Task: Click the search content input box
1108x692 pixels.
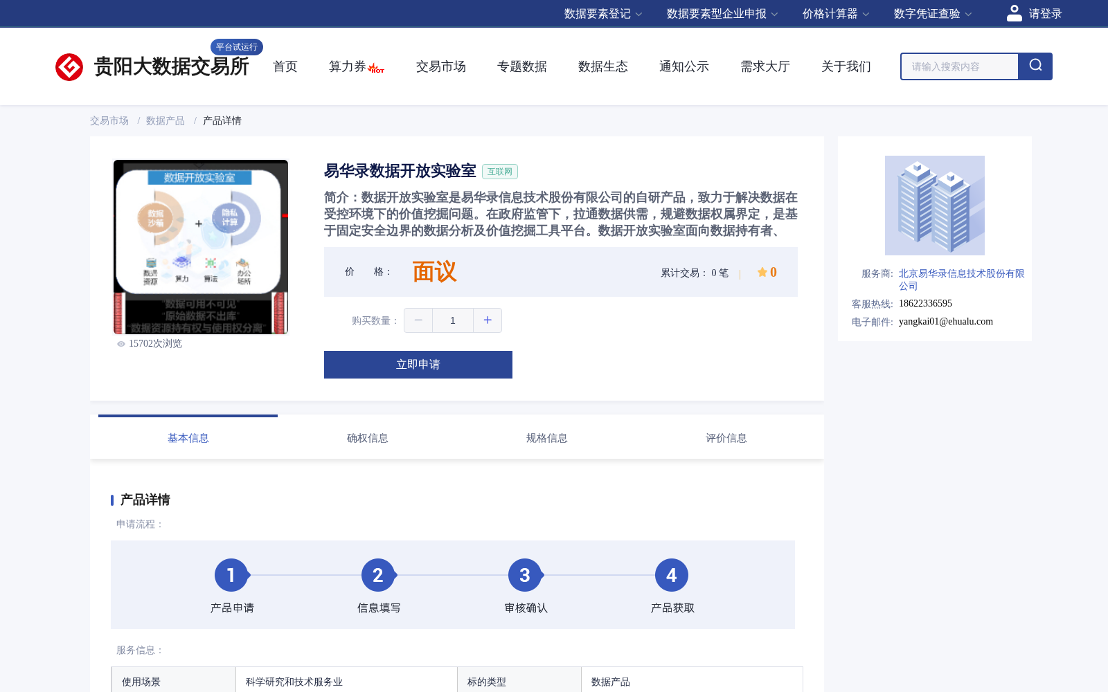Action: click(x=960, y=66)
